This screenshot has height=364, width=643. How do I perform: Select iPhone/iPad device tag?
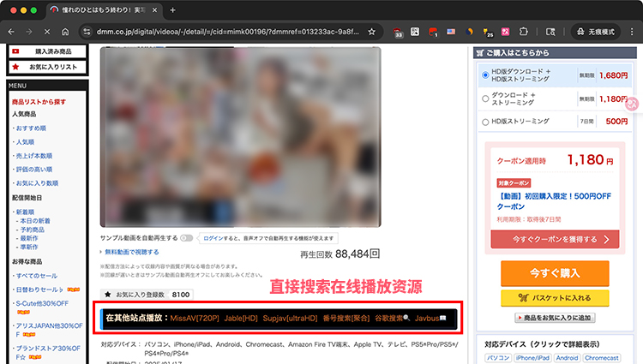532,358
